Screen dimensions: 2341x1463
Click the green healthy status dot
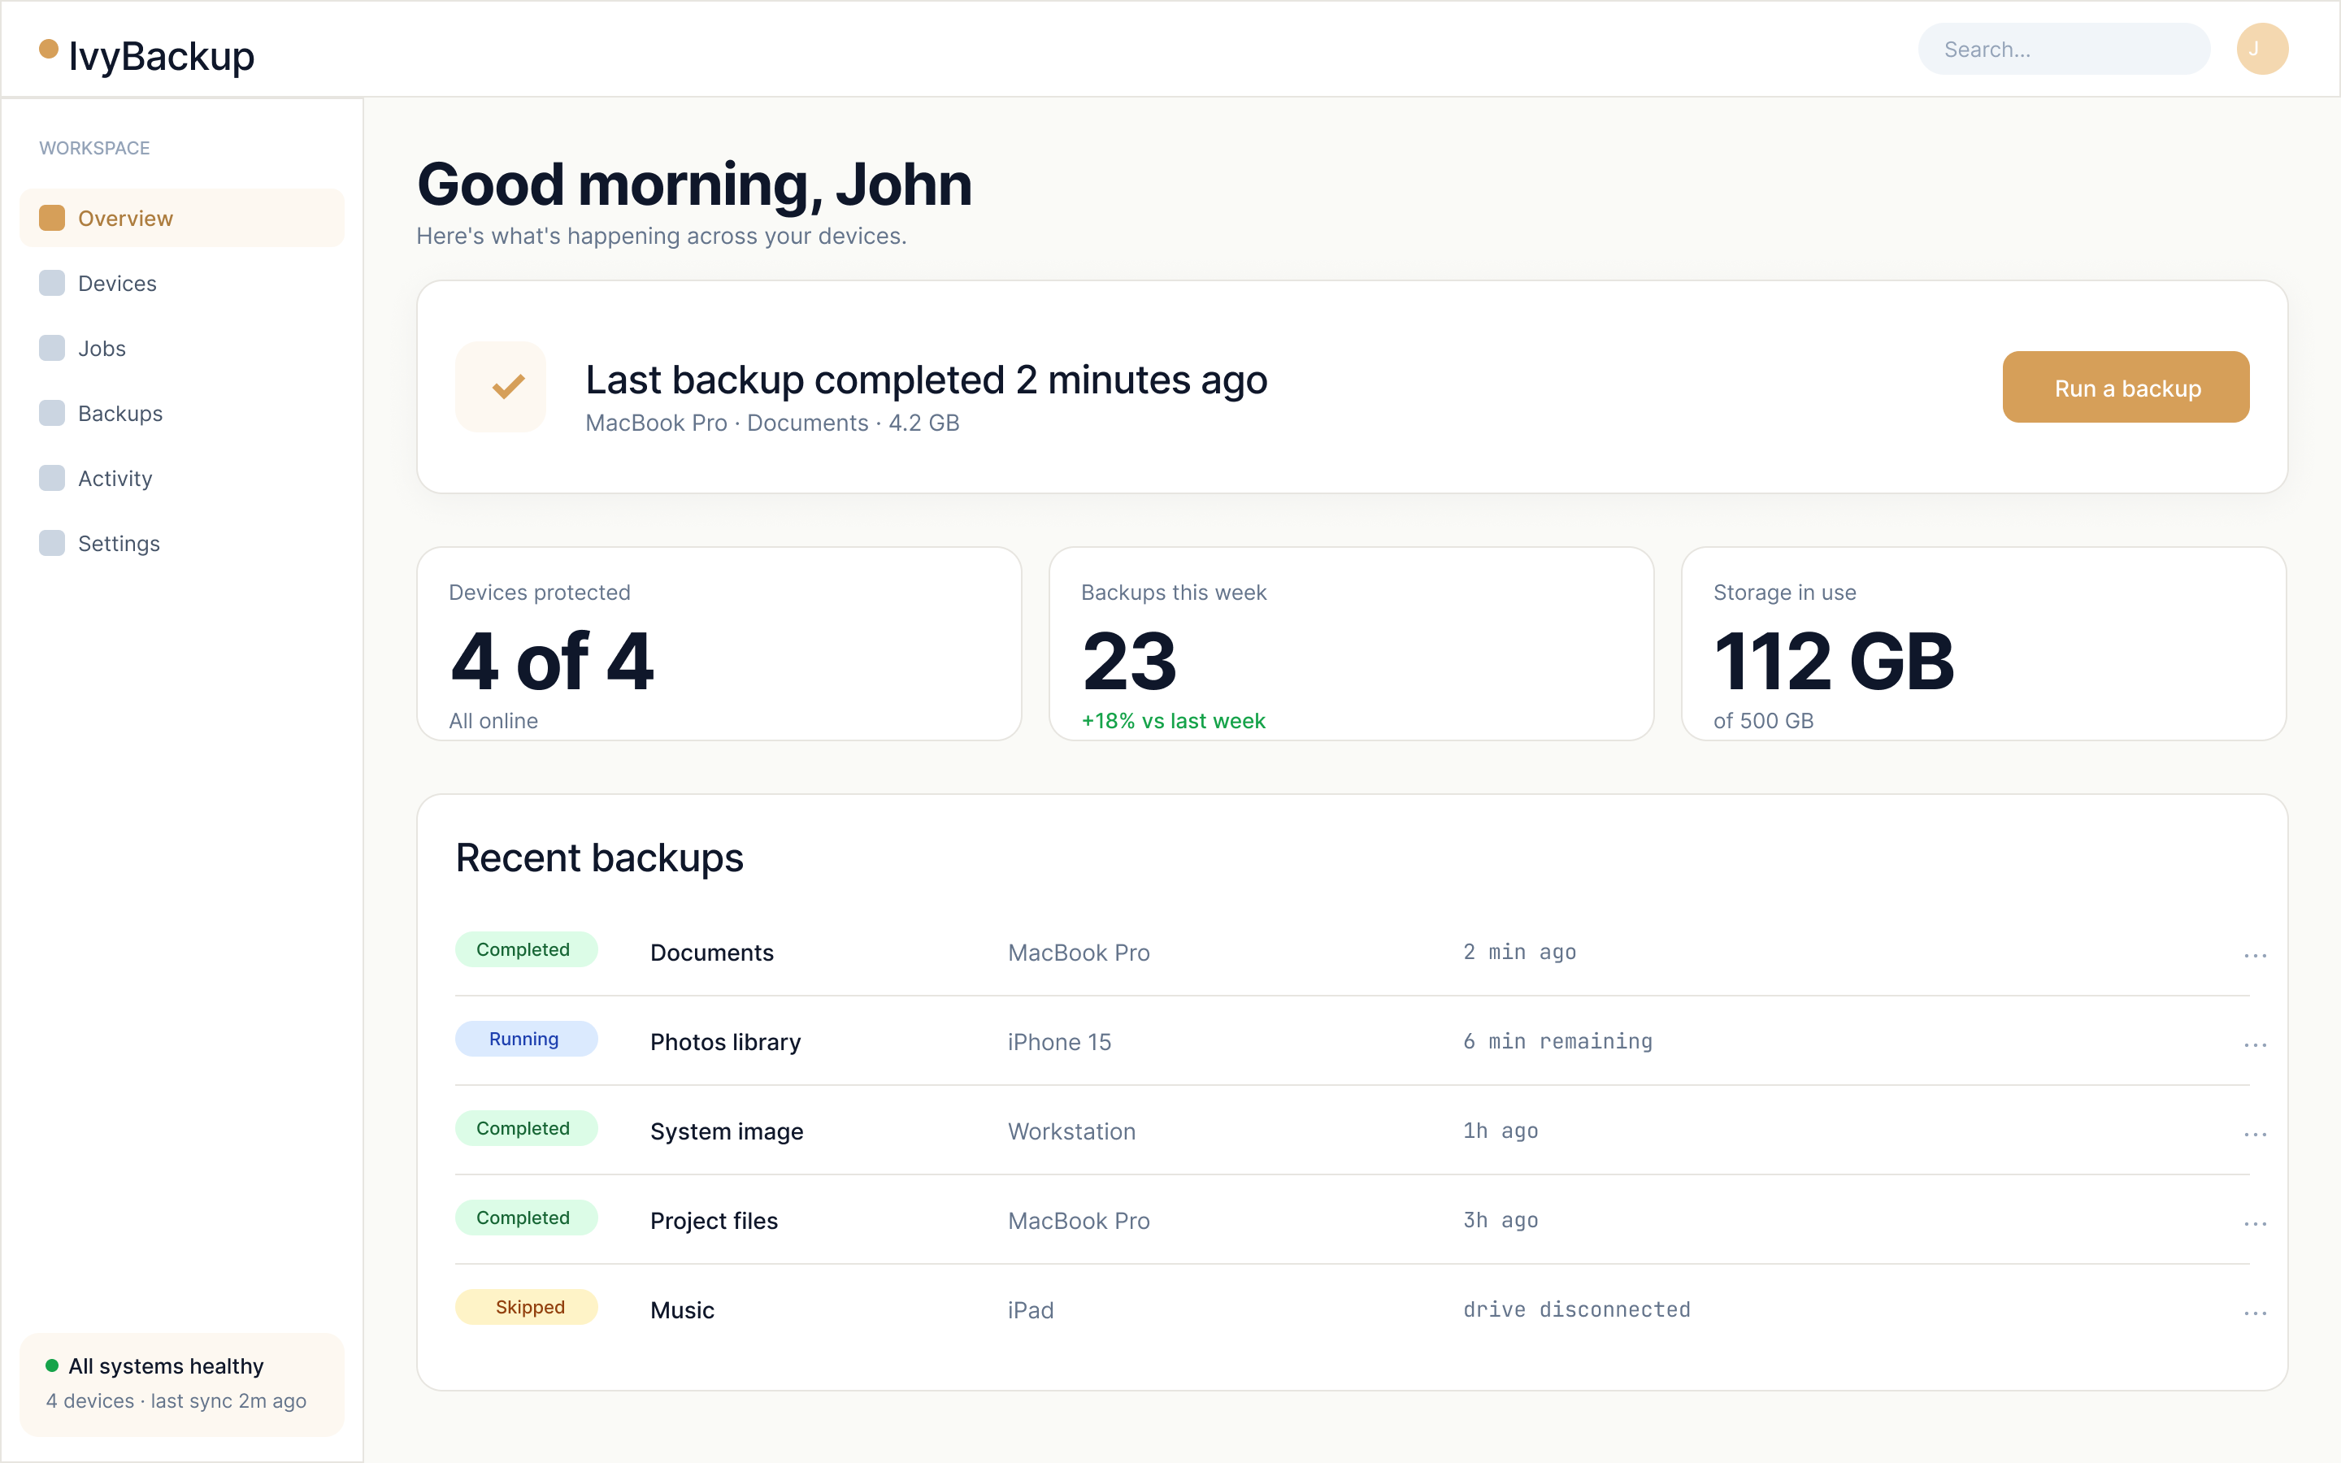click(52, 1365)
